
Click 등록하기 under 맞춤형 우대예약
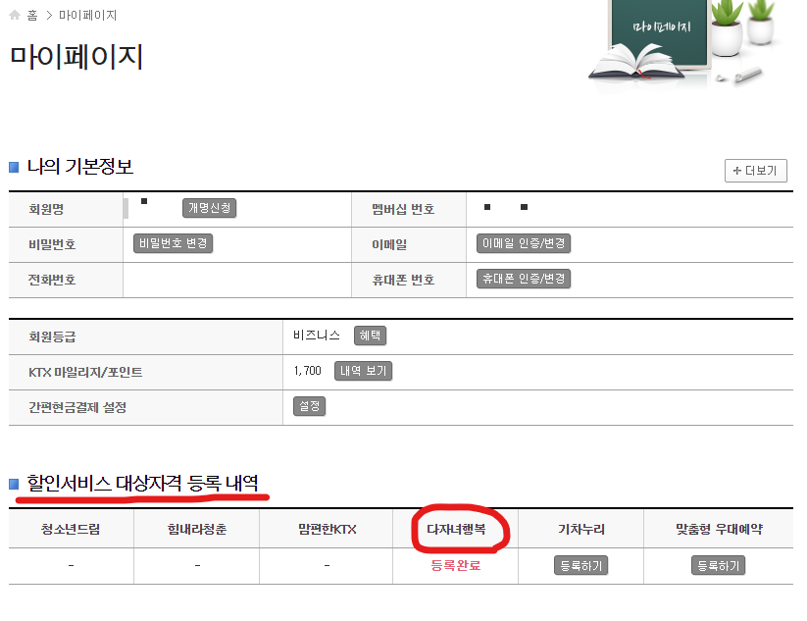point(718,565)
